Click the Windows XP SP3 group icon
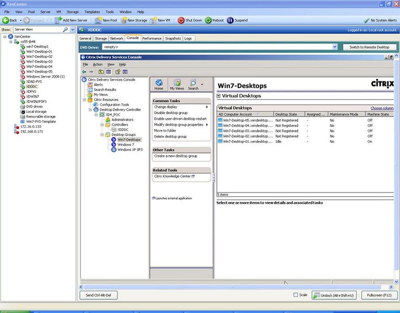Viewport: 400px width, 313px height. tap(114, 150)
